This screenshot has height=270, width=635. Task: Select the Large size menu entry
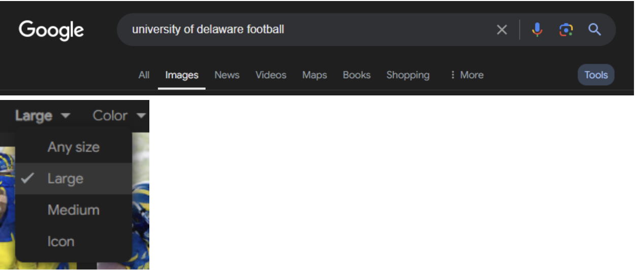point(66,179)
